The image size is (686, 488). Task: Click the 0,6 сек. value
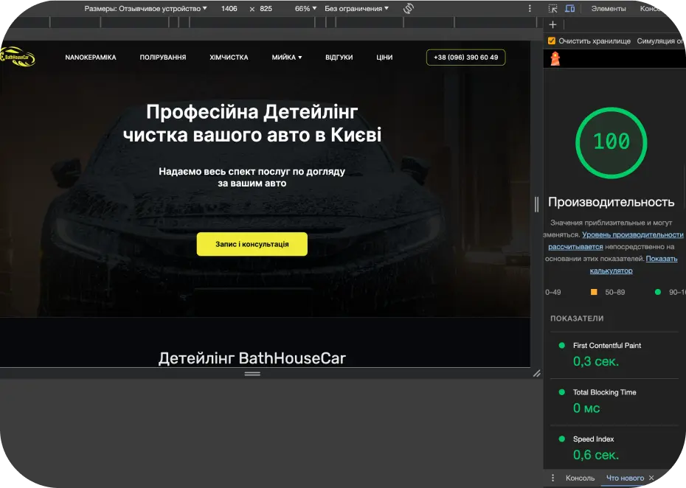point(596,456)
